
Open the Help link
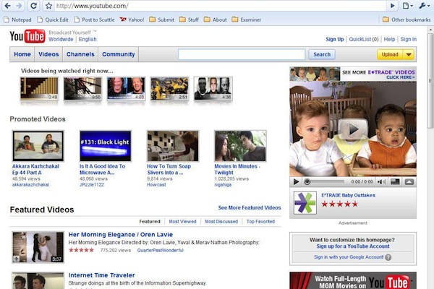[x=389, y=39]
